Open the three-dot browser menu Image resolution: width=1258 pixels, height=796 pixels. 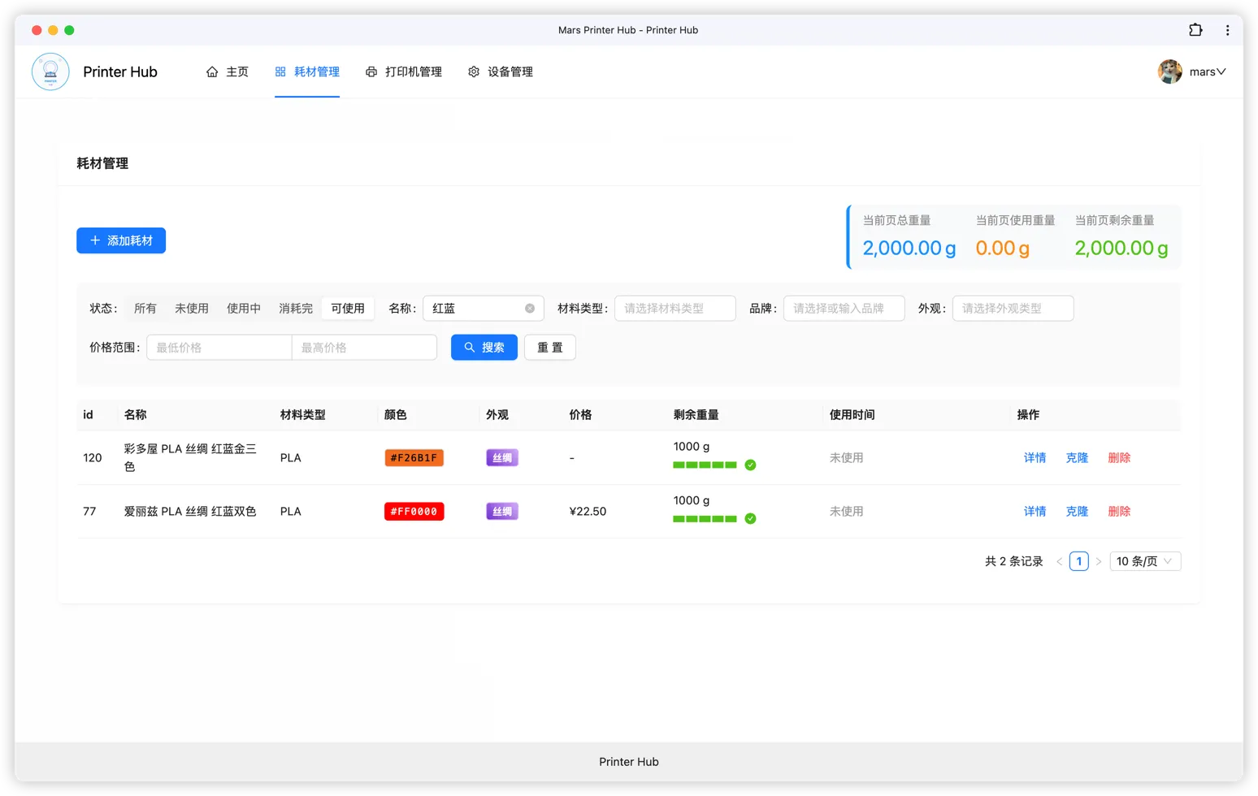click(x=1227, y=30)
